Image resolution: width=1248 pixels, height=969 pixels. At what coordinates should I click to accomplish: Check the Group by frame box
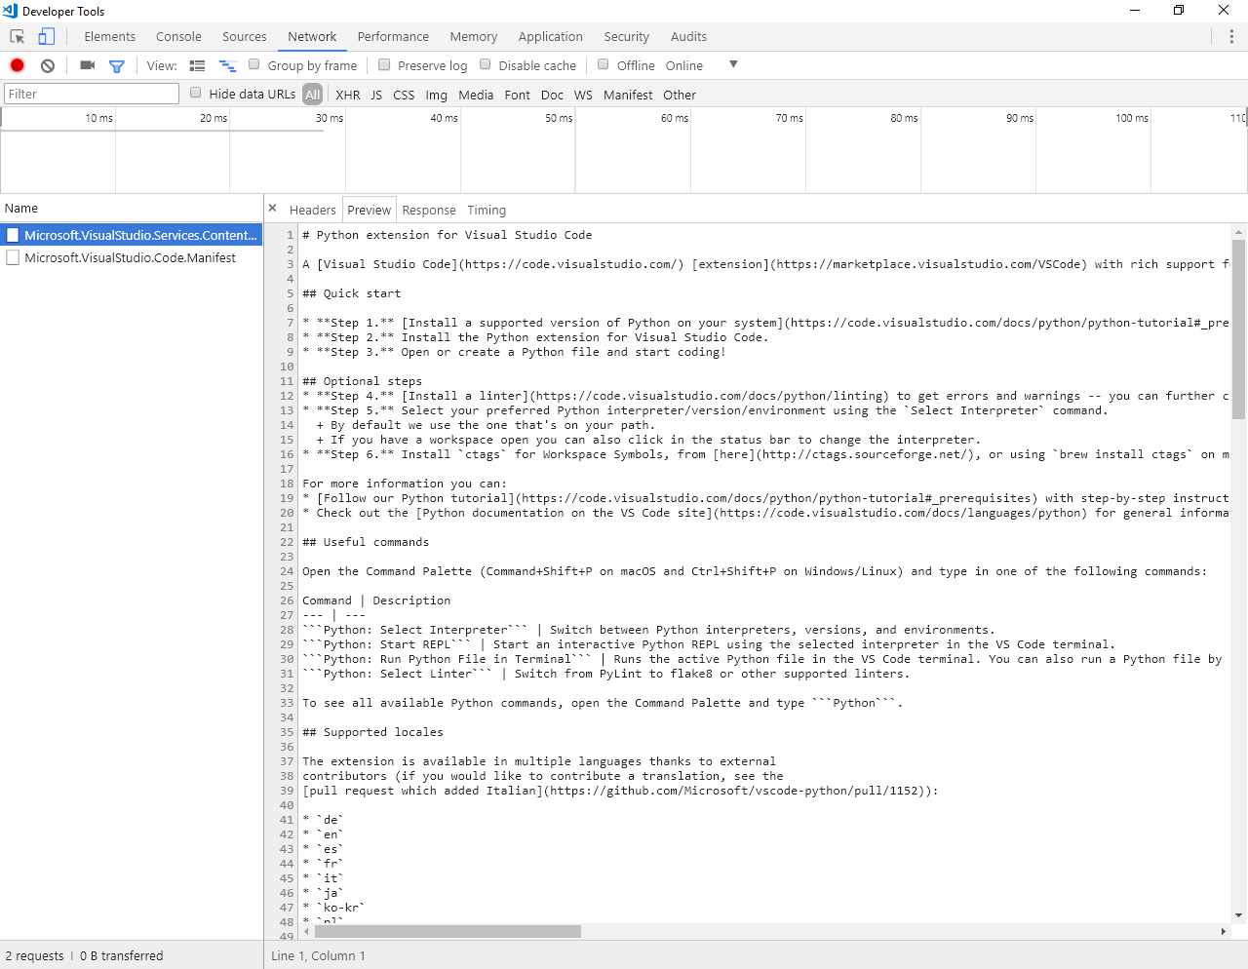254,64
